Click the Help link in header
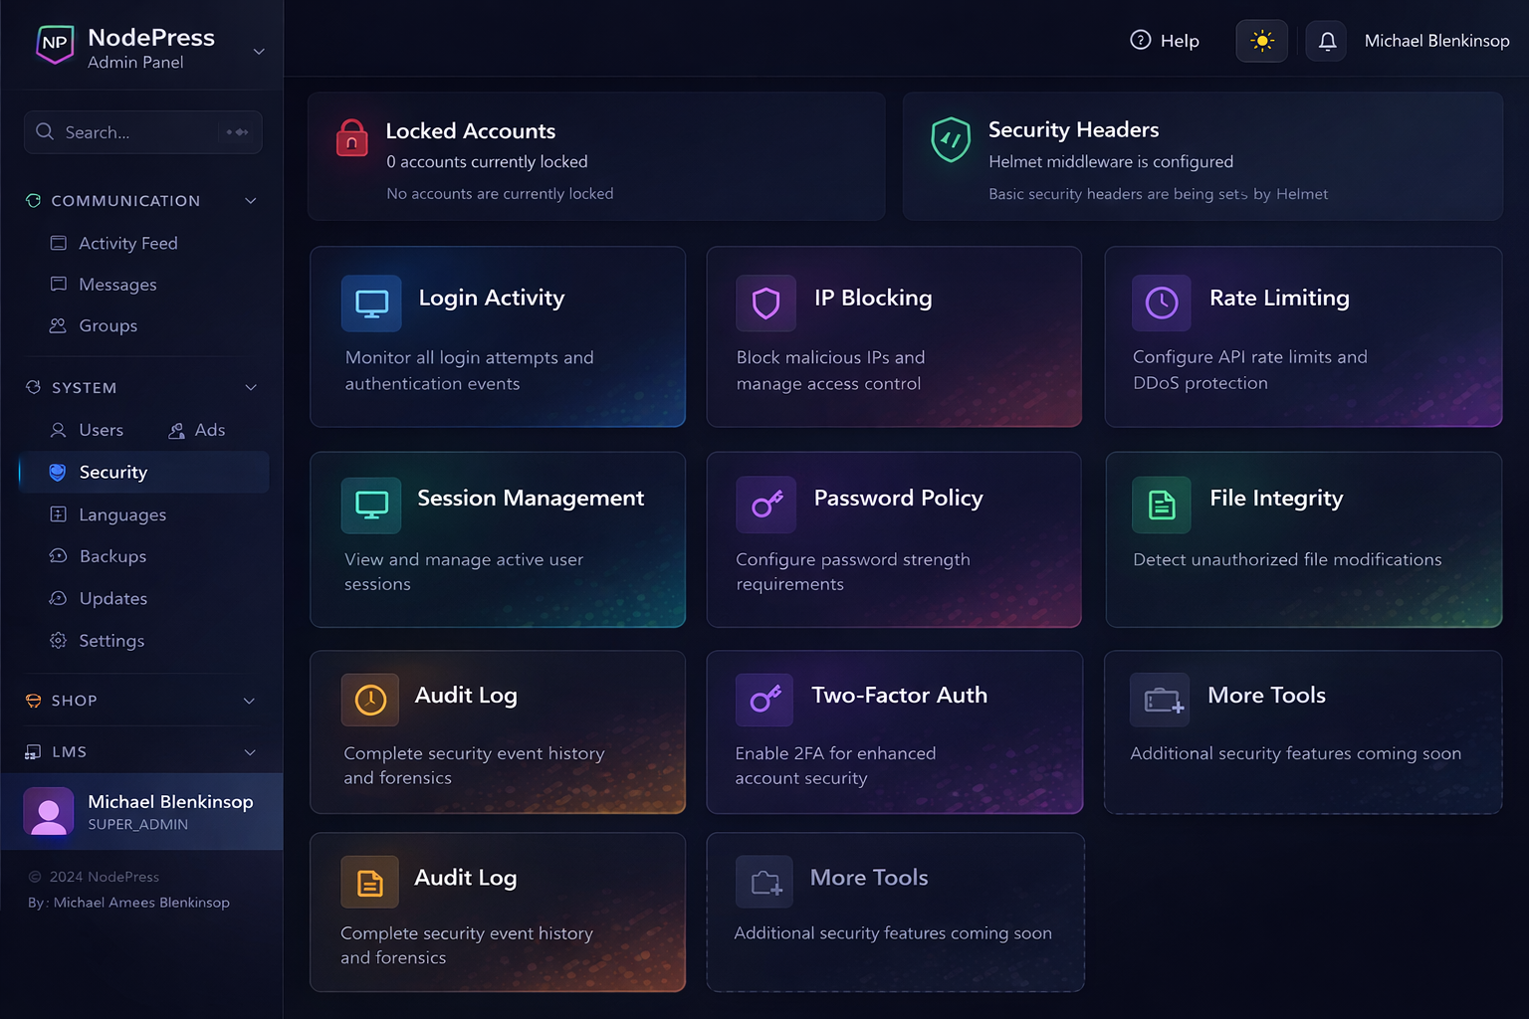 coord(1165,41)
